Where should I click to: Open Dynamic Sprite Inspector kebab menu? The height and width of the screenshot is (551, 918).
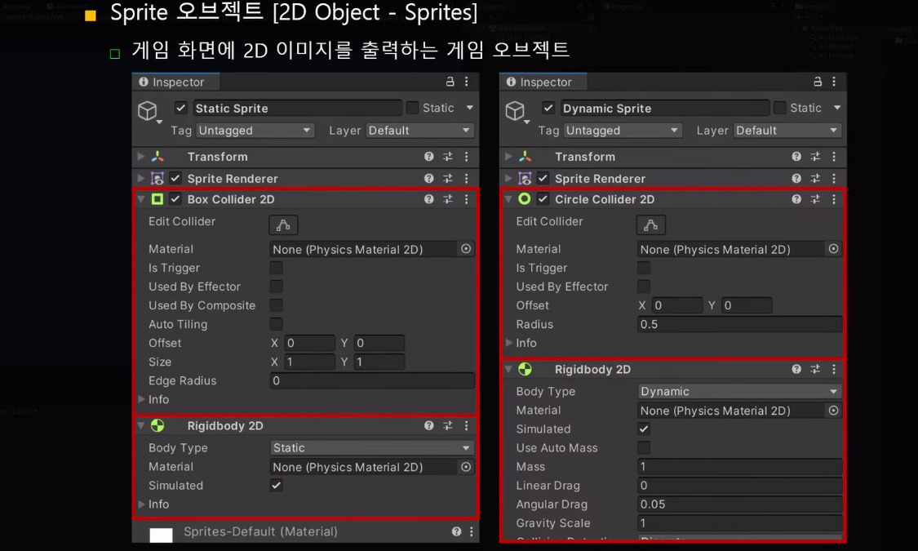point(834,82)
